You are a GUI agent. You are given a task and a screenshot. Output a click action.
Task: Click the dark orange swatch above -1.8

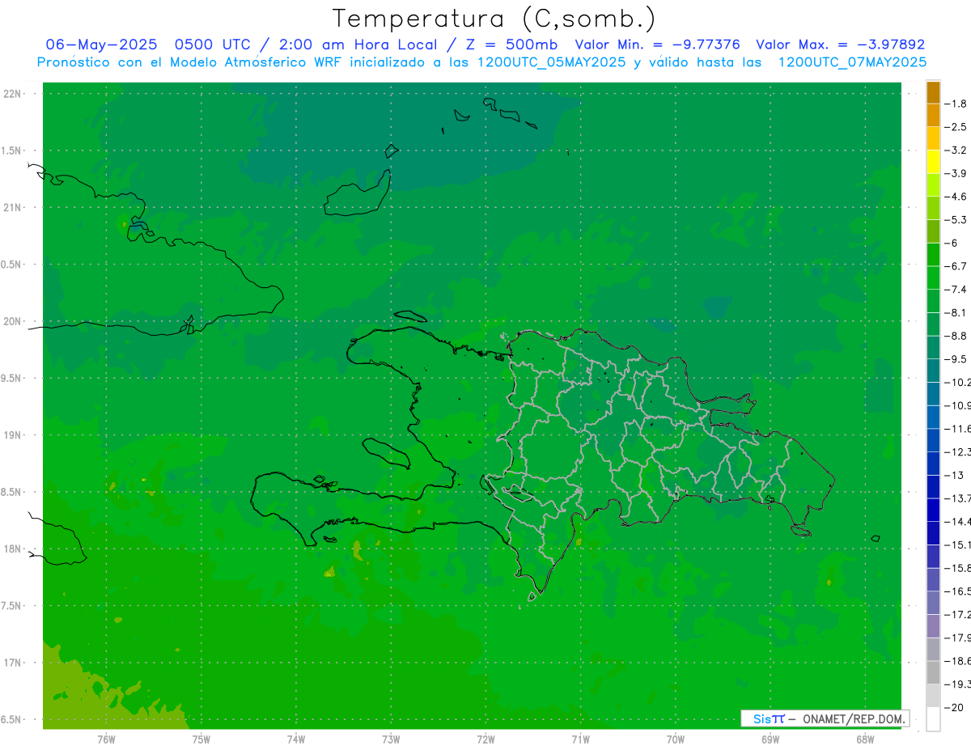click(933, 92)
